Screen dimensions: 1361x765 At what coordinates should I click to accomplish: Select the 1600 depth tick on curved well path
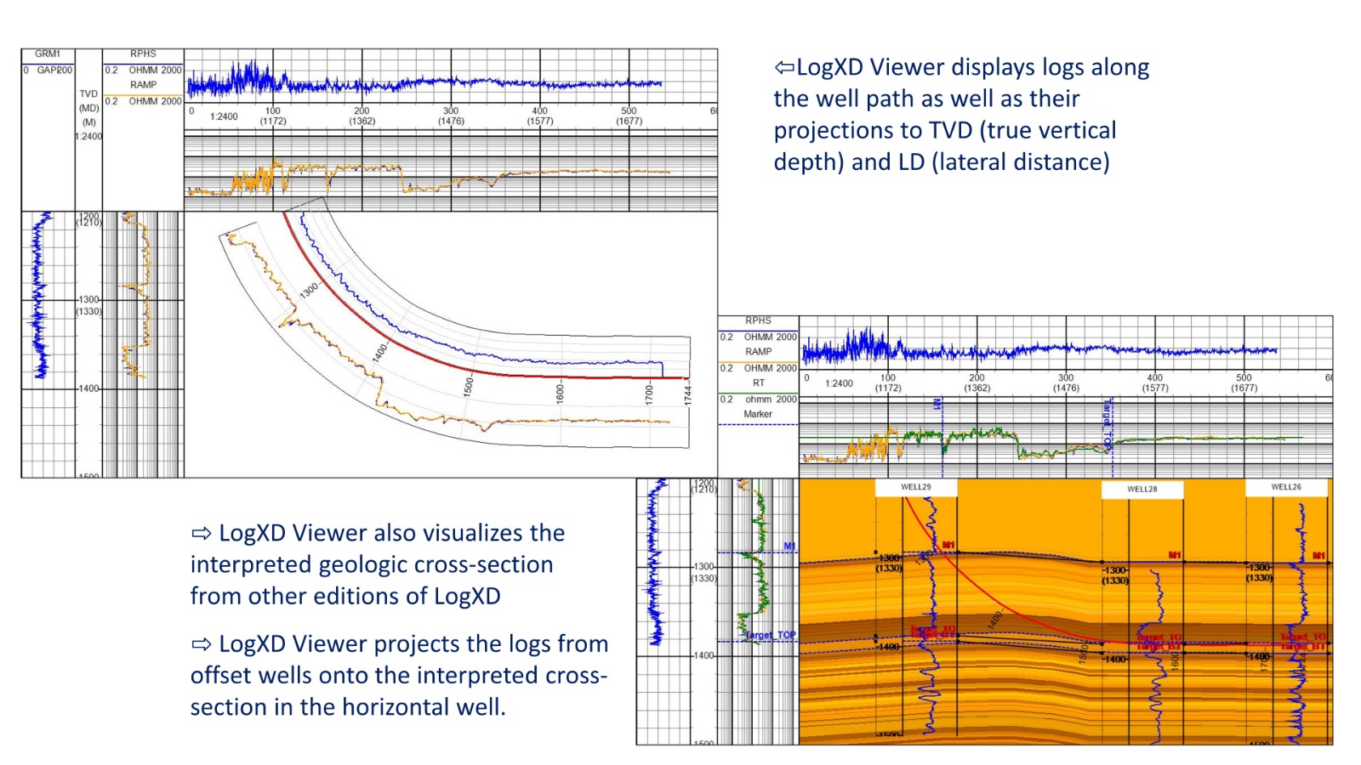[560, 394]
